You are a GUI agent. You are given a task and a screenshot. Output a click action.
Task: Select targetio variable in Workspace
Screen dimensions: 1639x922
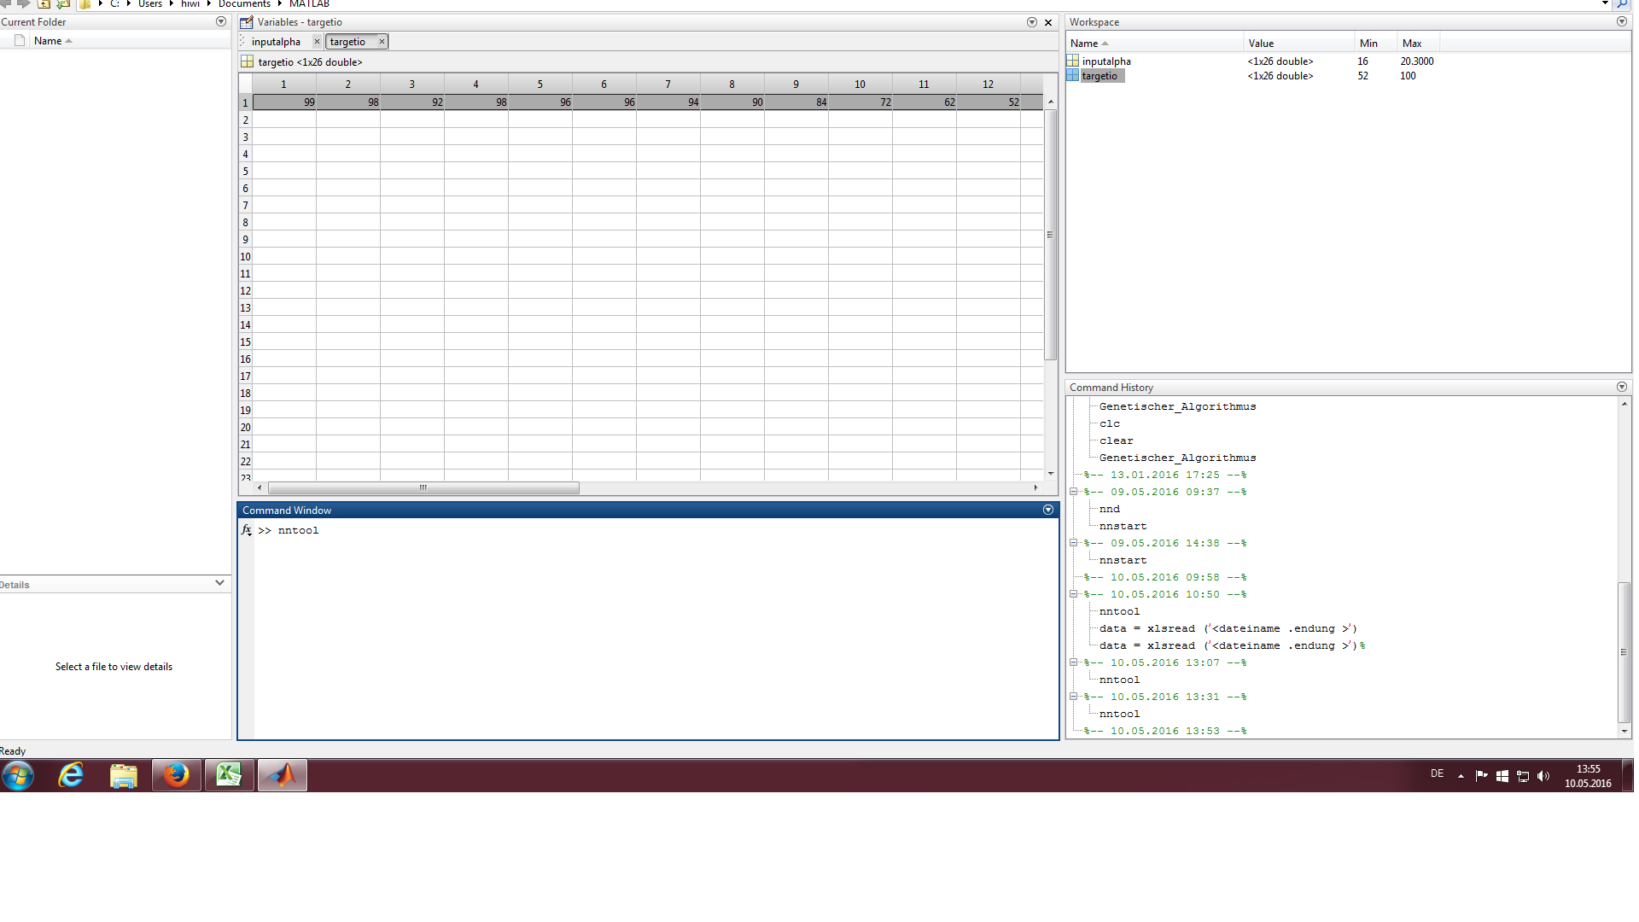point(1099,76)
